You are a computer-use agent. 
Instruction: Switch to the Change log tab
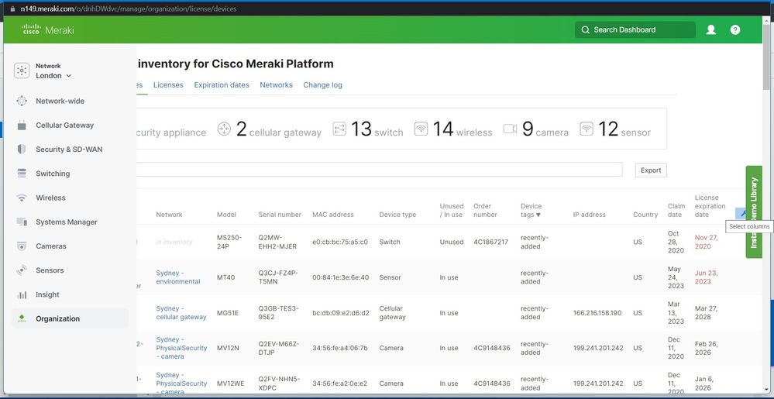click(x=323, y=85)
